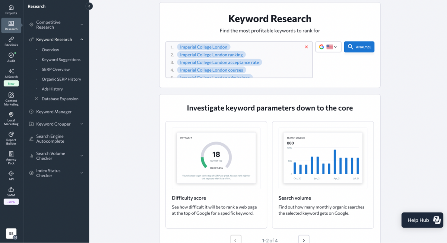This screenshot has width=447, height=243.
Task: Open Keyword Suggestions submenu item
Action: click(61, 59)
